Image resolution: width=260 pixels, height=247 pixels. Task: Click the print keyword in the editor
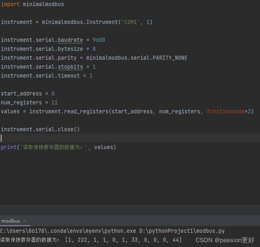click(9, 147)
